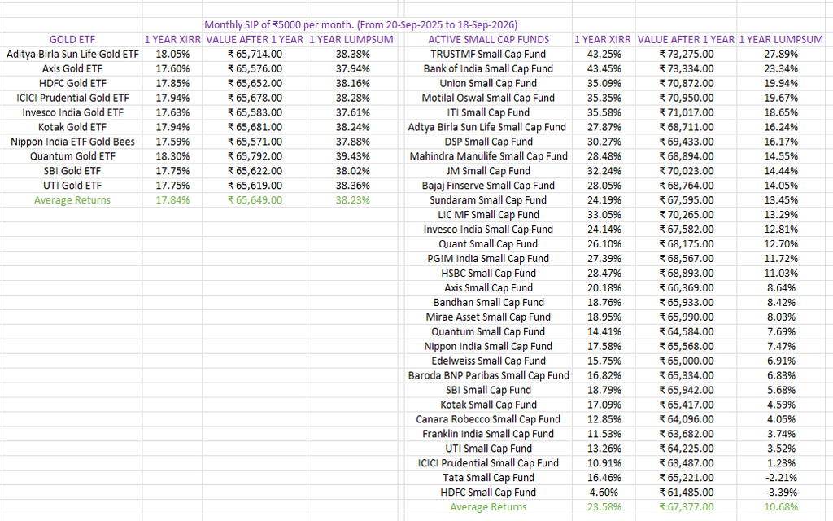The image size is (833, 521).
Task: Click Mahindra Manulife Small Cap Fund cell
Action: pyautogui.click(x=489, y=156)
